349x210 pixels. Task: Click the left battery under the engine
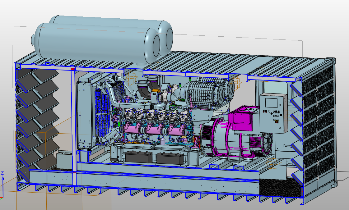(137, 157)
